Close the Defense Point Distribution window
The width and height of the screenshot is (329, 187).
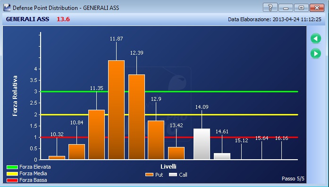(x=317, y=8)
